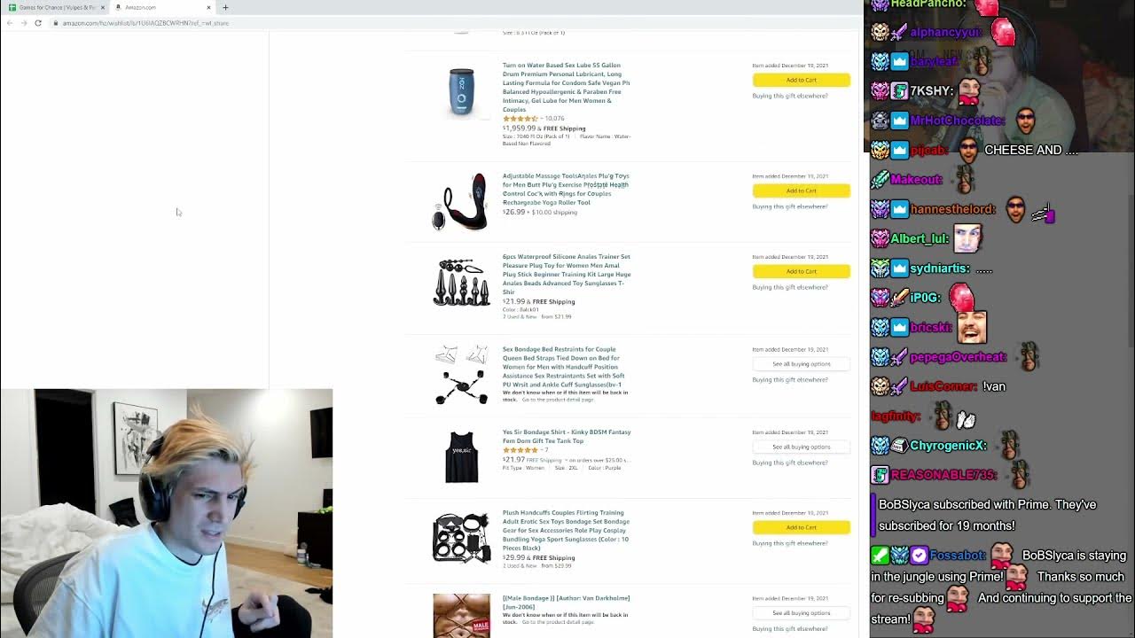
Task: Click the star rating of the 55 Gallon Drum
Action: (x=521, y=119)
